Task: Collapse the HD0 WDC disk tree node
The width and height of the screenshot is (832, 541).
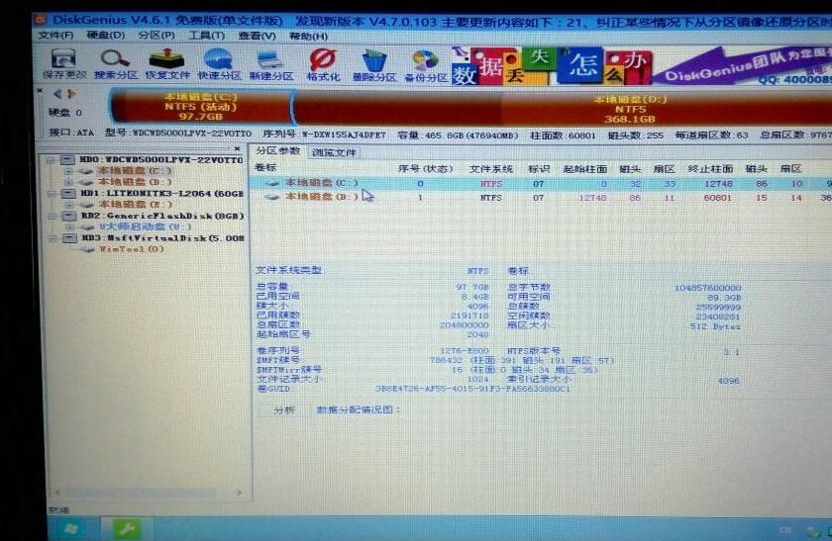Action: coord(51,160)
